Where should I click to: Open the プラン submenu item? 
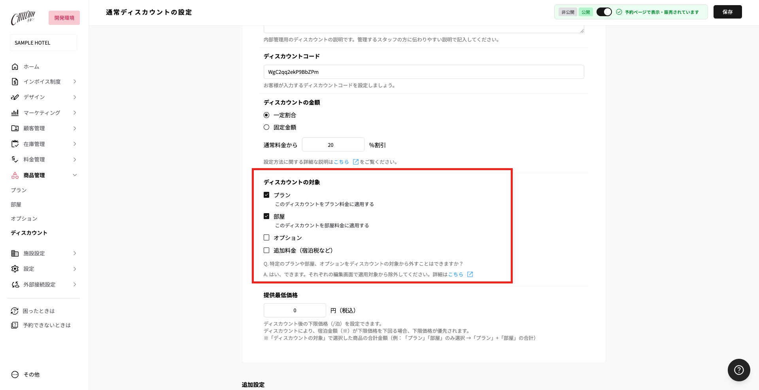[19, 190]
